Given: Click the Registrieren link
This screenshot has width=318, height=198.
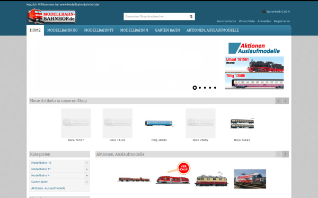Looking at the screenshot, I should pyautogui.click(x=282, y=21).
